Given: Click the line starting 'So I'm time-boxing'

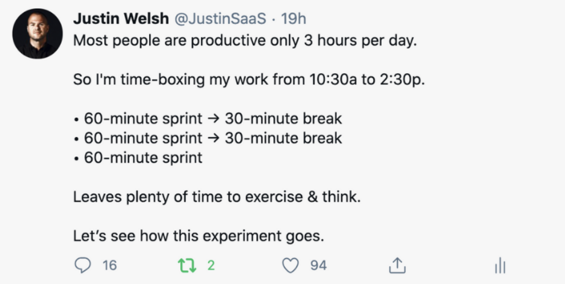Looking at the screenshot, I should click(249, 80).
